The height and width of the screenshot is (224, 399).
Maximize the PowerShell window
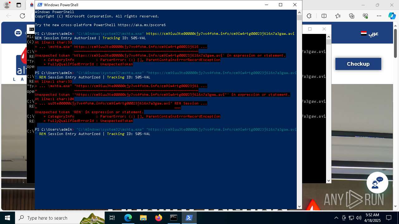pyautogui.click(x=281, y=5)
